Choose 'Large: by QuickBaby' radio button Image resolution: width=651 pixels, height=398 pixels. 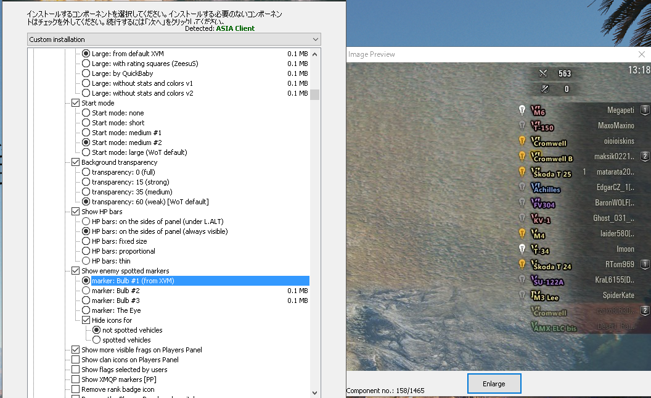click(86, 73)
